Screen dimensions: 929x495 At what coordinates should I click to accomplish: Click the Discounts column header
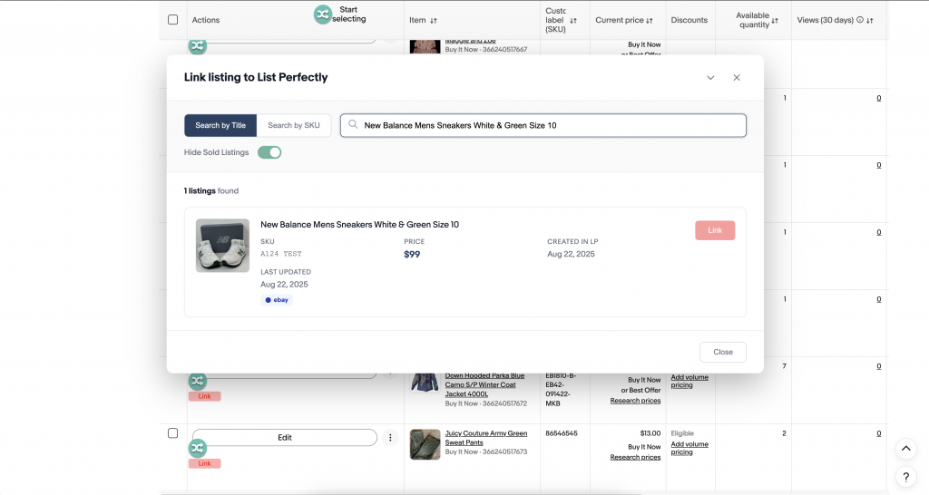pyautogui.click(x=689, y=20)
